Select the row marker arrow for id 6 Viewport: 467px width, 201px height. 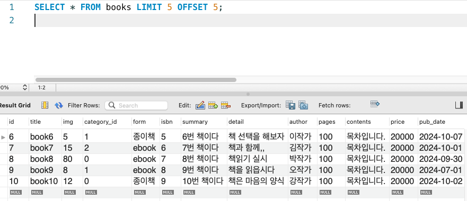point(3,137)
